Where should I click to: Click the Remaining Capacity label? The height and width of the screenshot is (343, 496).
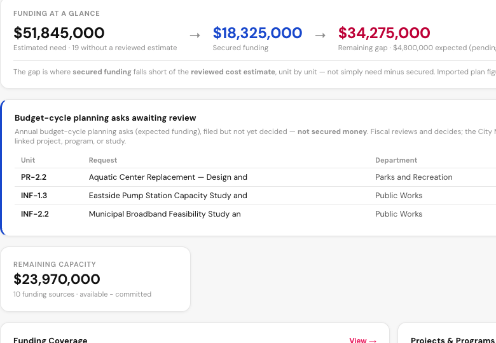point(55,264)
